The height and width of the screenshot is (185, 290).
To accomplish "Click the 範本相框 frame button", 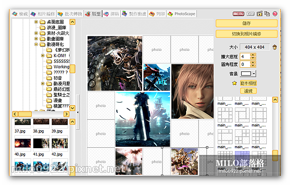I will pos(248,83).
